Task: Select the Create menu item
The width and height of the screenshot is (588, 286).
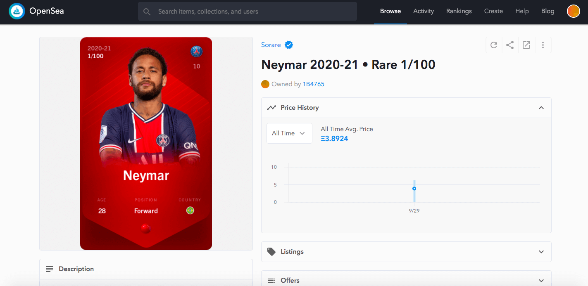Action: [x=493, y=11]
